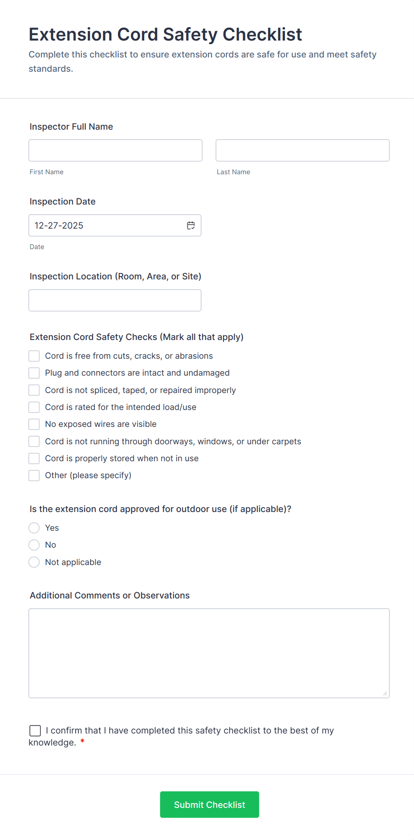Viewport: 414px width, 840px height.
Task: Mark 'No exposed wires are visible' checkbox
Action: pyautogui.click(x=34, y=424)
